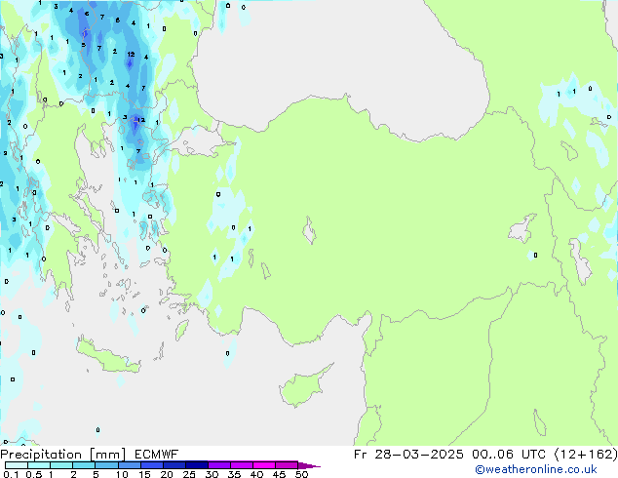Image resolution: width=618 pixels, height=478 pixels.
Task: Click the 15–20 mm legend color box
Action: click(x=152, y=465)
